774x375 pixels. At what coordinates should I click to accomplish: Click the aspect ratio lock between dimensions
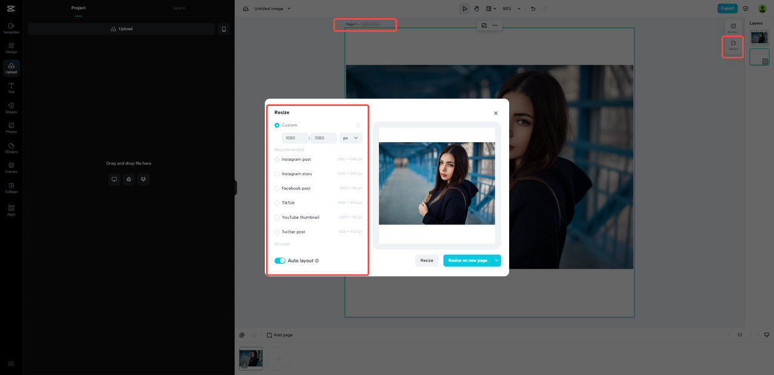[309, 138]
